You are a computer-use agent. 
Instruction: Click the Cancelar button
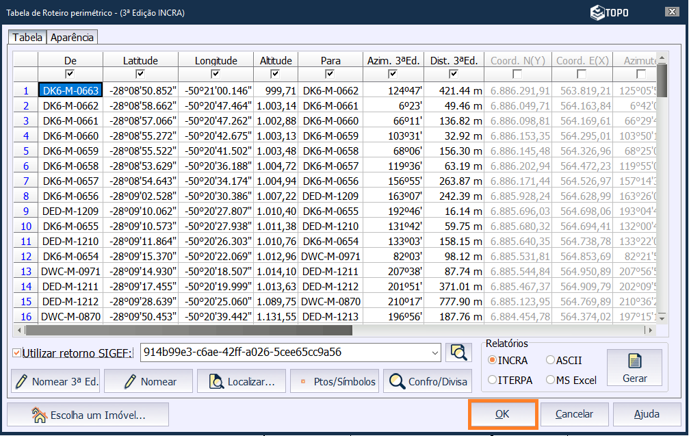574,414
